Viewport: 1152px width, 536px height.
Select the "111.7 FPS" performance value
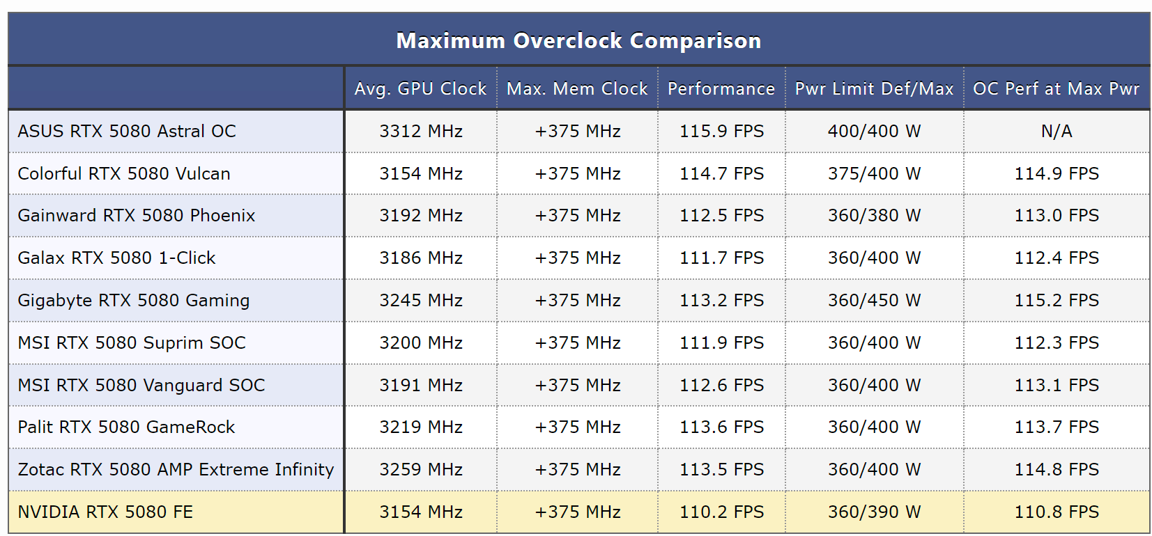pos(722,258)
